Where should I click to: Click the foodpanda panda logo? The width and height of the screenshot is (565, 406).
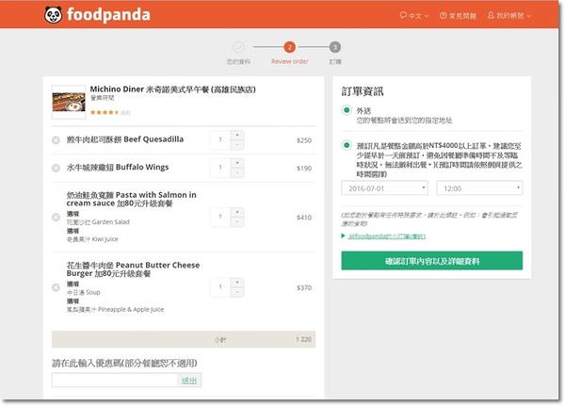pos(54,15)
